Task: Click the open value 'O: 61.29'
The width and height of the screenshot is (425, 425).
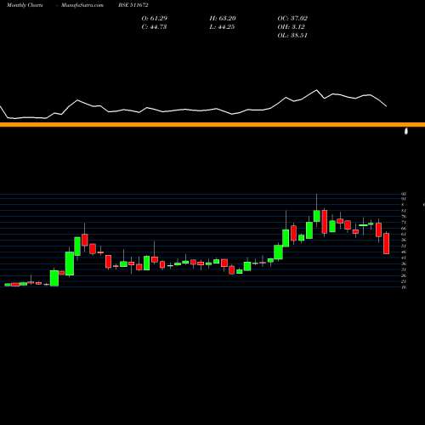Action: point(155,19)
